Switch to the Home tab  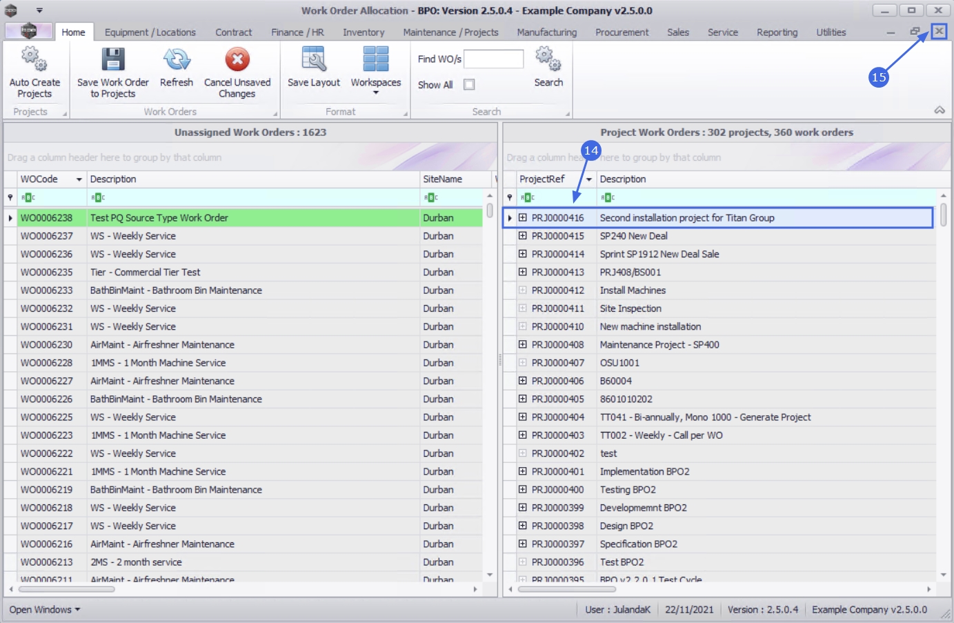pyautogui.click(x=73, y=32)
